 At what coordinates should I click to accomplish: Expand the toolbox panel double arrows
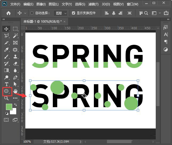[x=4, y=19]
